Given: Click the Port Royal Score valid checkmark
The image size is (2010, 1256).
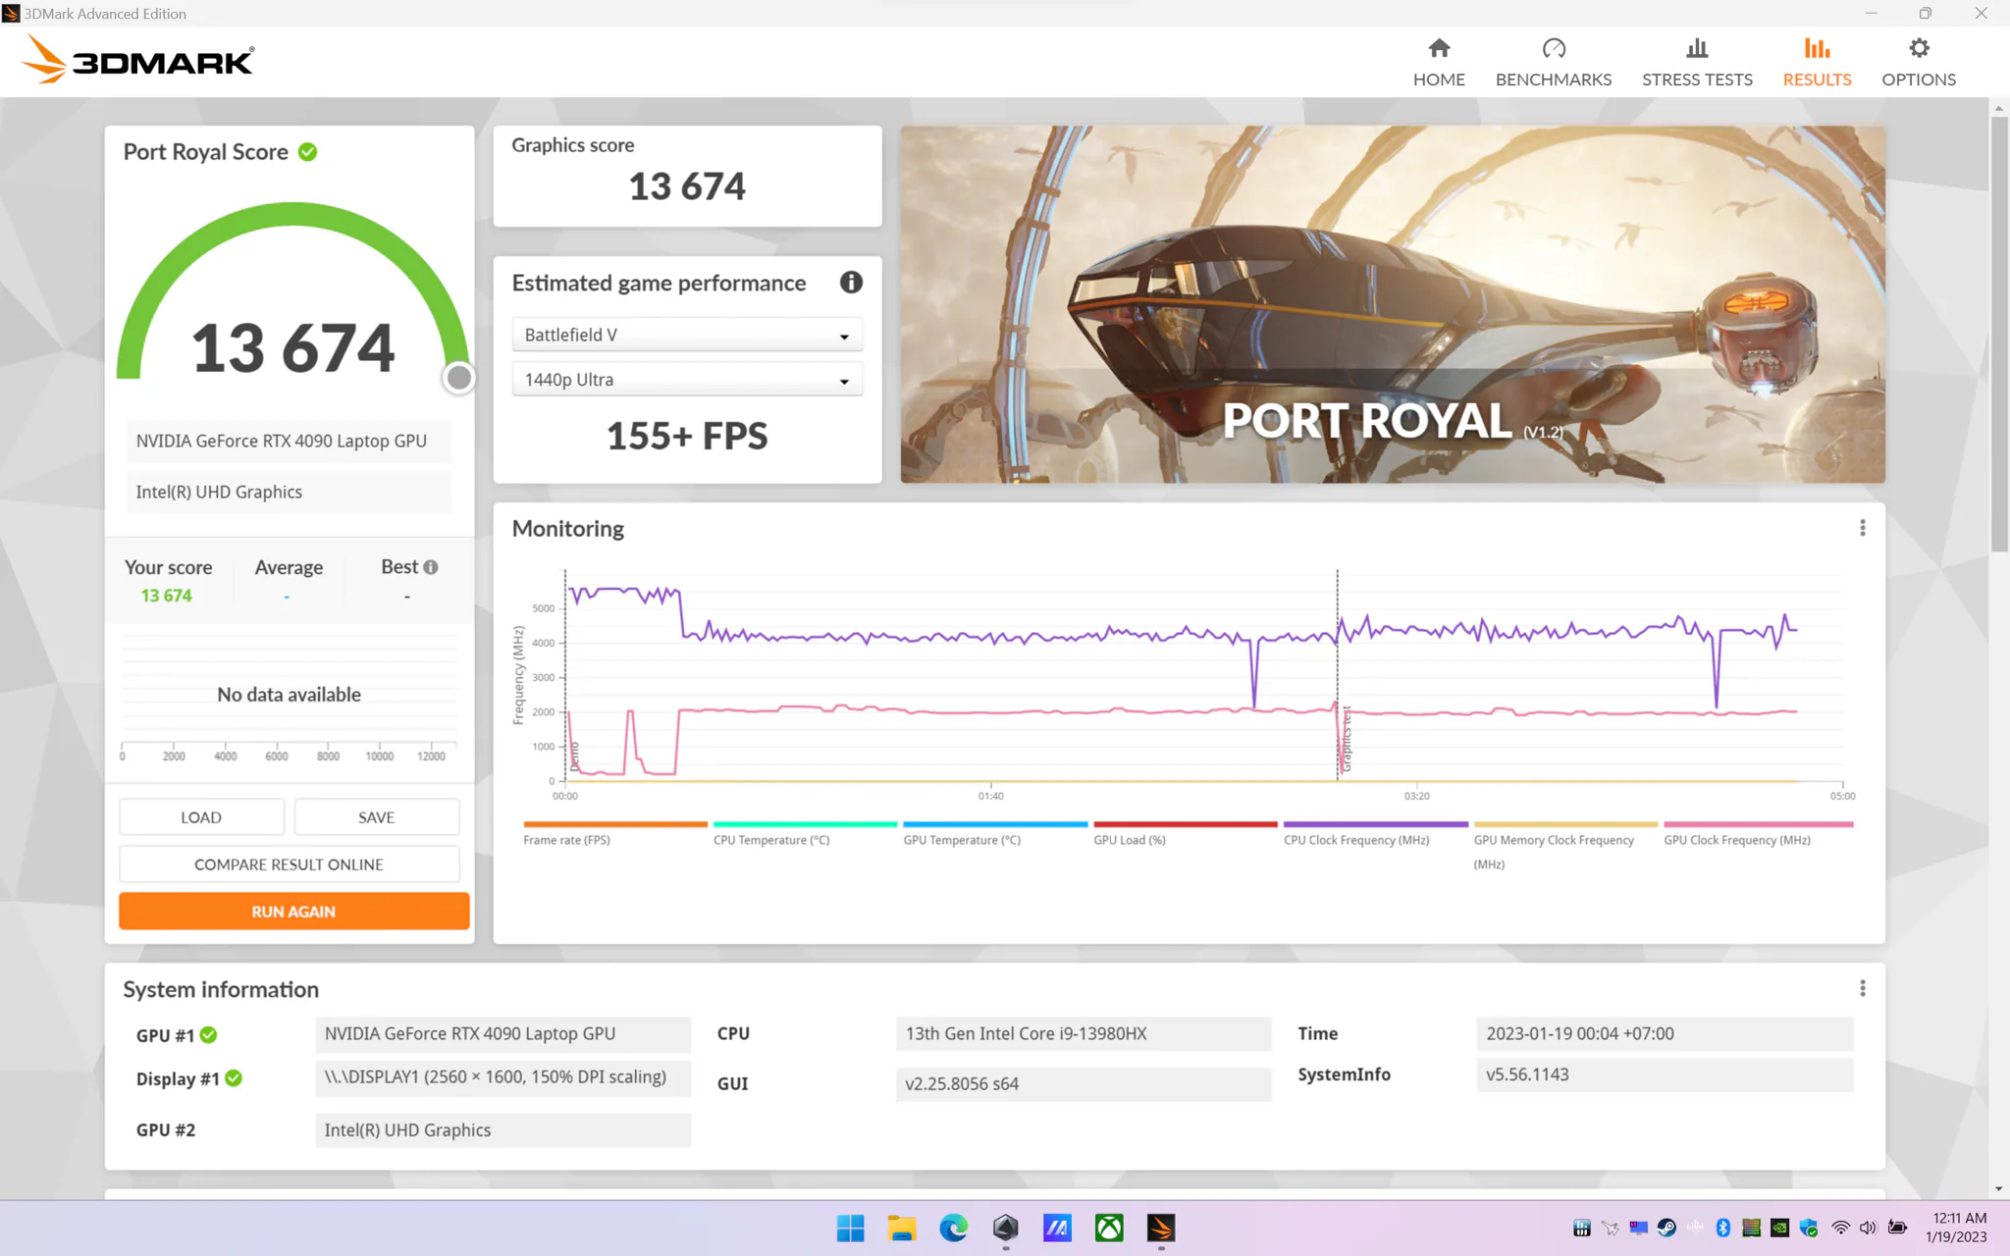Looking at the screenshot, I should coord(307,152).
